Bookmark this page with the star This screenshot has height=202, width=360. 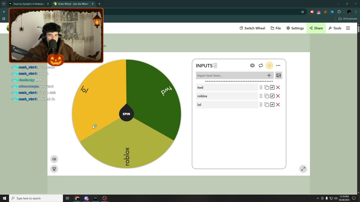pos(303,12)
